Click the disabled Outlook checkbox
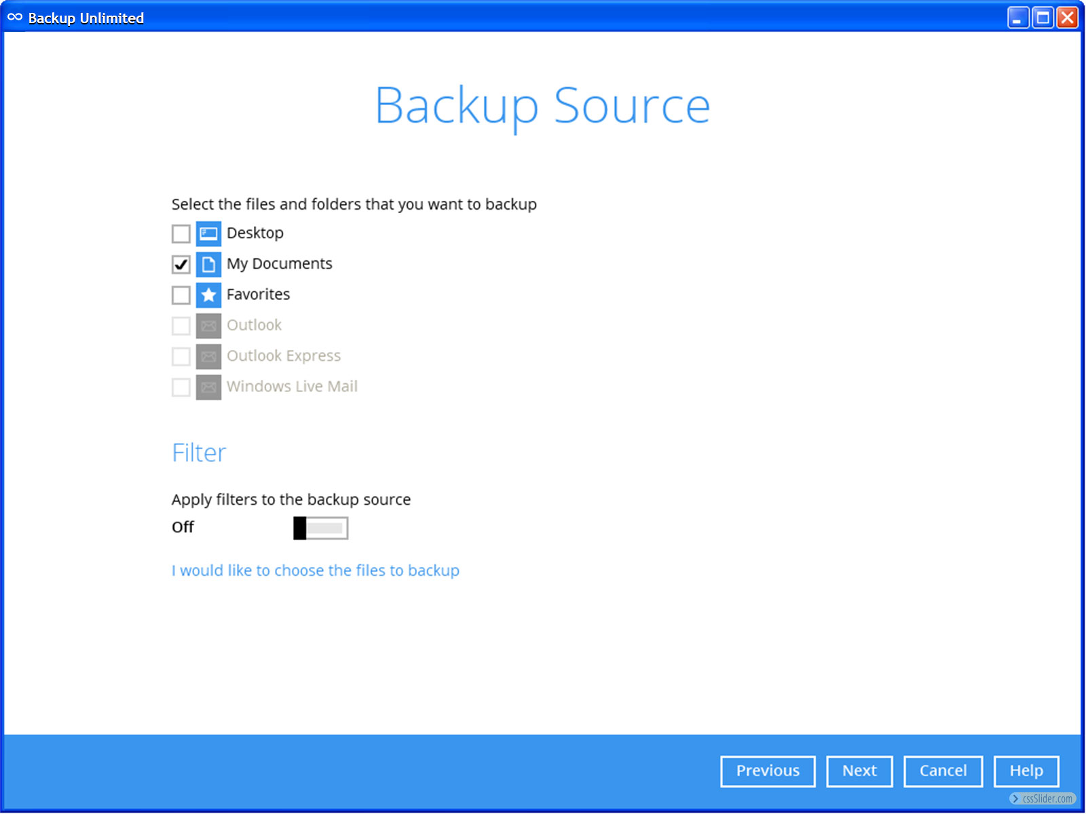This screenshot has height=814, width=1086. click(x=181, y=326)
